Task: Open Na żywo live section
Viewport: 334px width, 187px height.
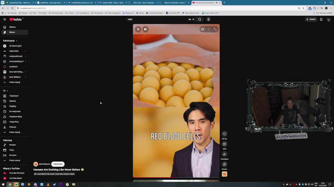Action: (15, 155)
